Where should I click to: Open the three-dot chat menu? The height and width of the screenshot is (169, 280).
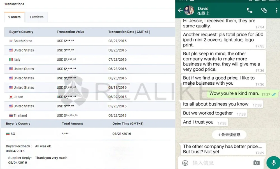(x=276, y=10)
